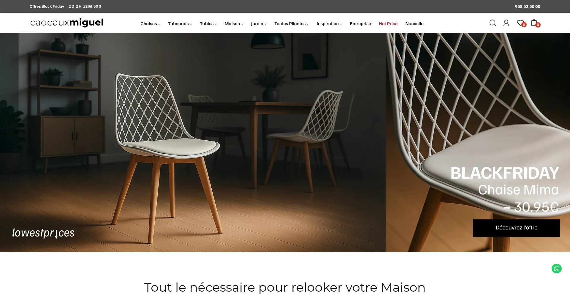The width and height of the screenshot is (570, 294).
Task: Open the Inspiration menu
Action: pos(329,24)
